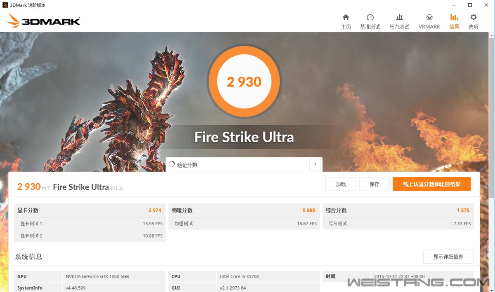Screen dimensions: 495x292
Task: Click the SystemInfo version v4.48.599
Action: (75, 288)
